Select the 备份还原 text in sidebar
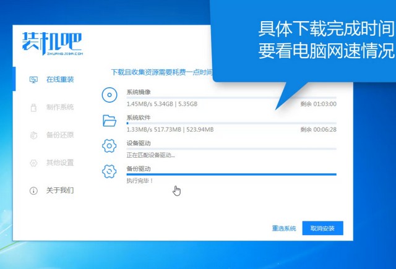The width and height of the screenshot is (396, 269). 60,135
